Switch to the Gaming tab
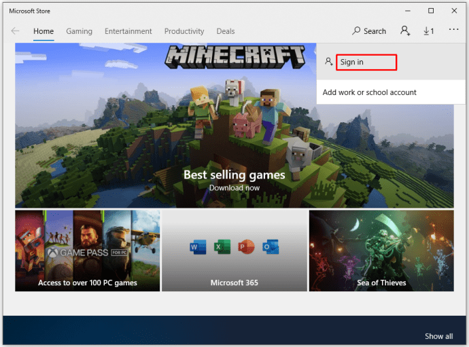 point(80,31)
